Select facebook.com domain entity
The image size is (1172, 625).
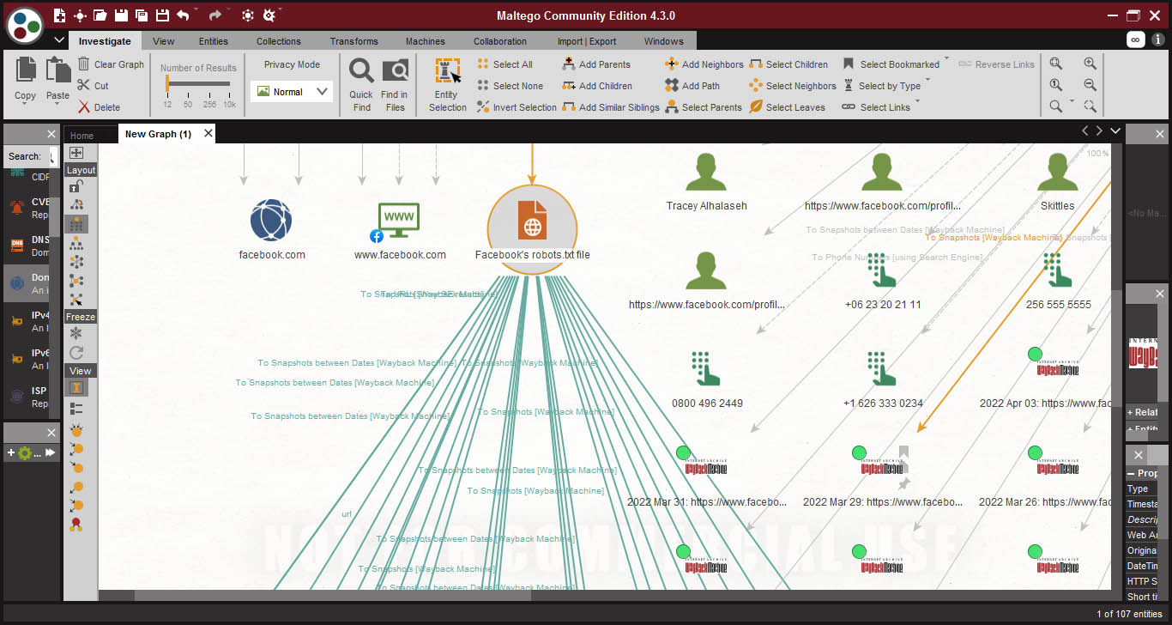(271, 220)
